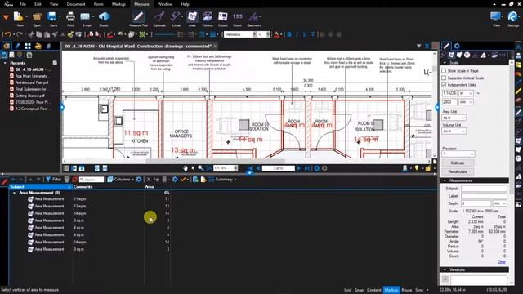Click the Undo arrow

pos(7,34)
